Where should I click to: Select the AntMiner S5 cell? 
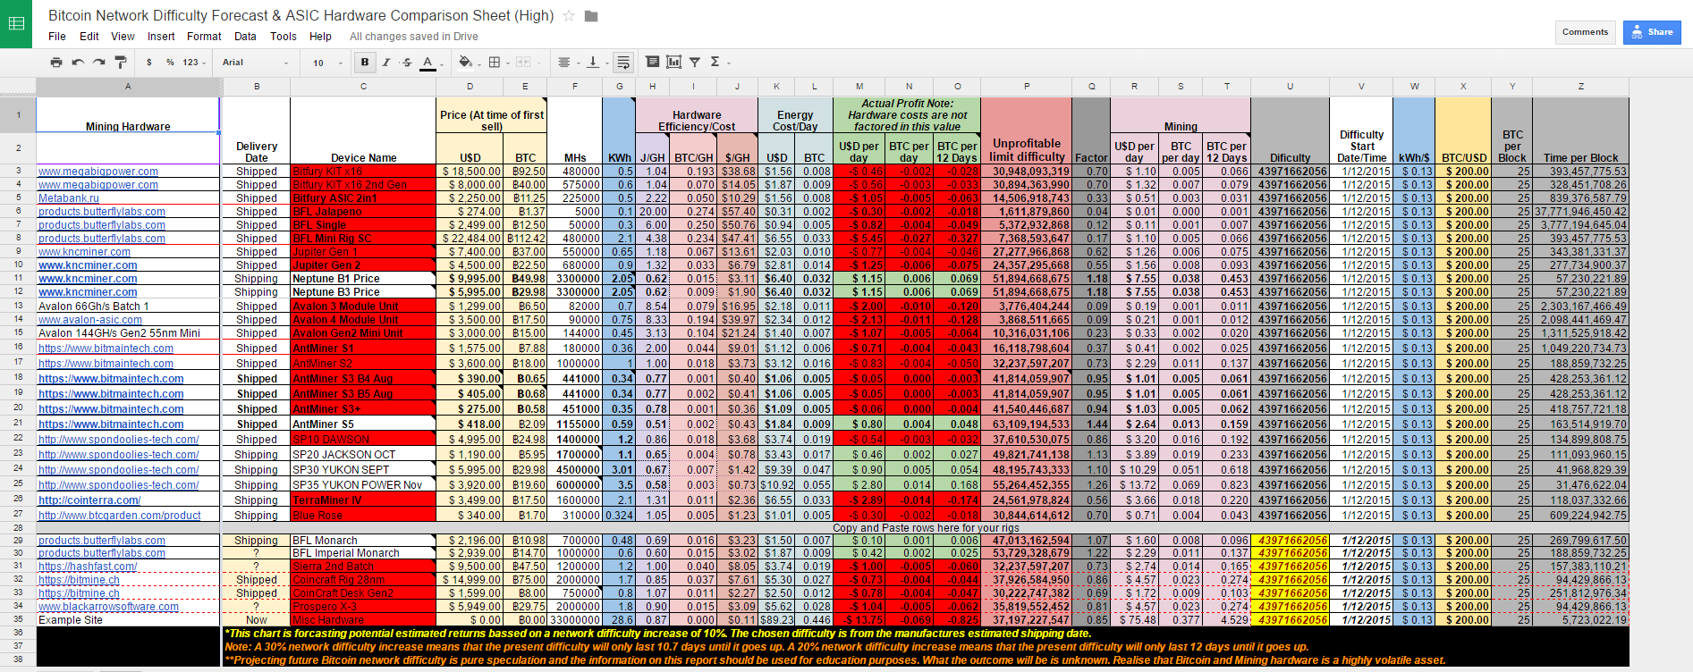coord(363,424)
